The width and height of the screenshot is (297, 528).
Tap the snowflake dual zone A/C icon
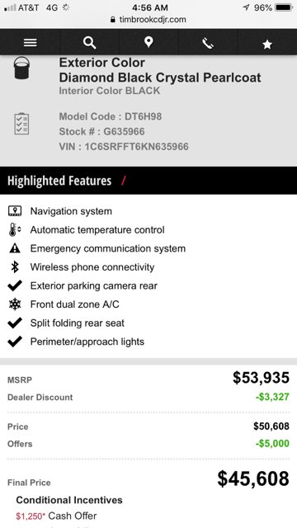pyautogui.click(x=15, y=304)
